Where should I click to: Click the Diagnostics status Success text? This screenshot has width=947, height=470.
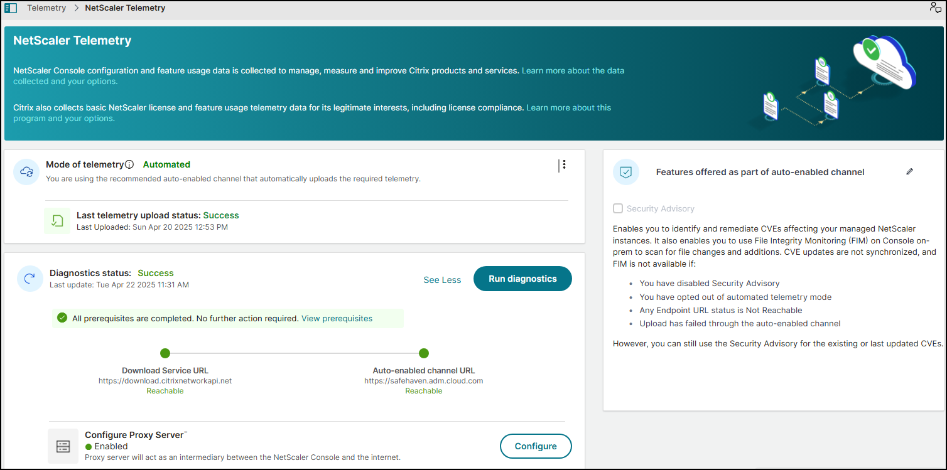pos(156,273)
